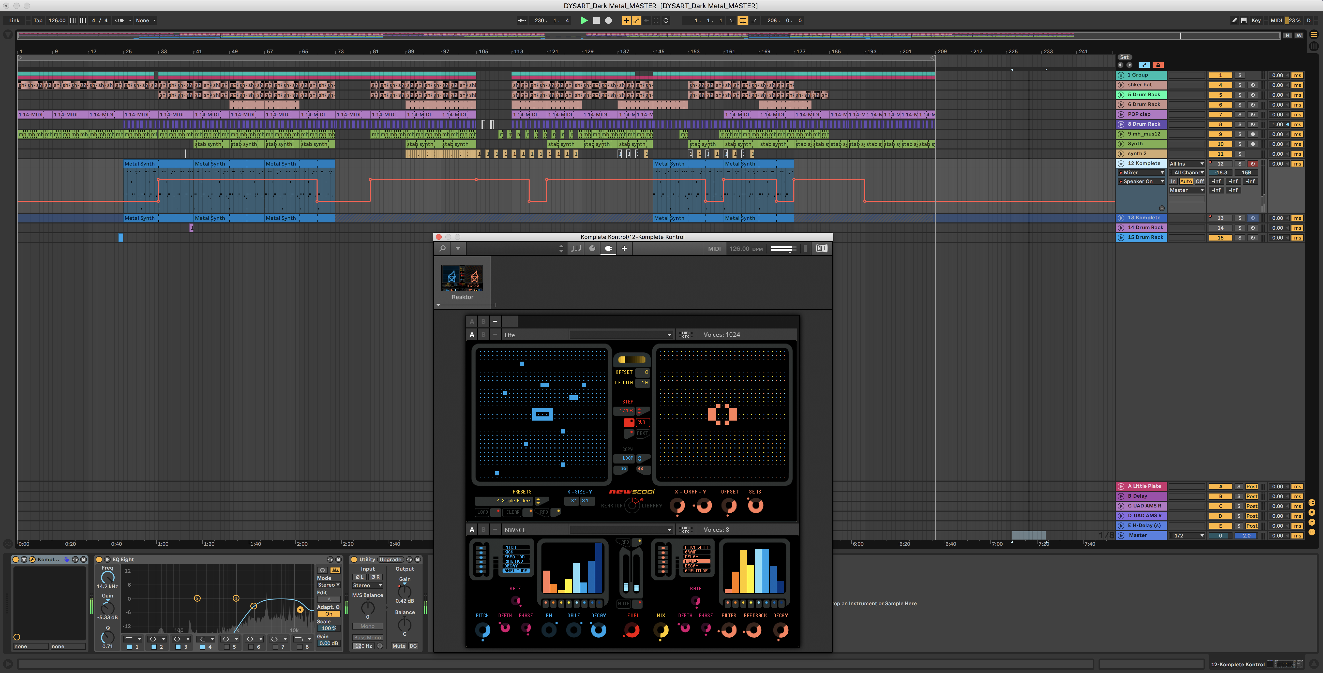Open Komplete Kontrol search magnifier

pos(442,249)
